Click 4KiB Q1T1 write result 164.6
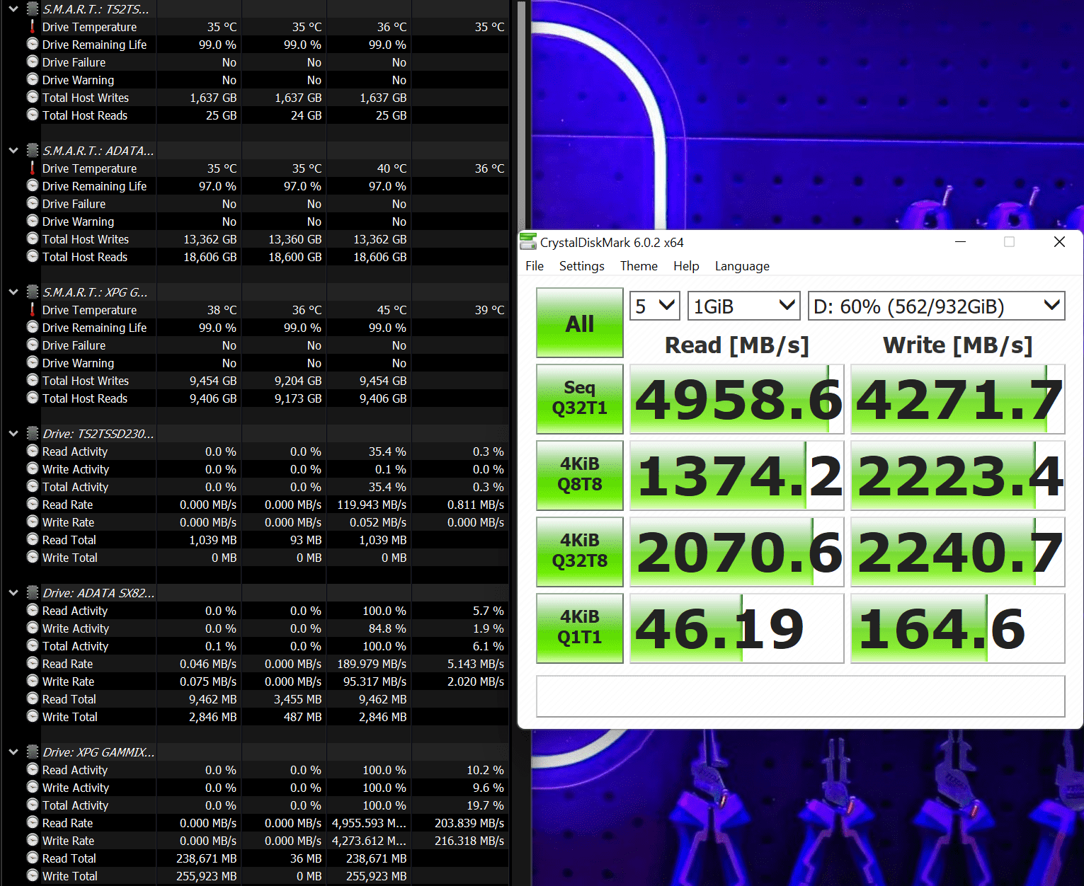Image resolution: width=1084 pixels, height=886 pixels. (x=958, y=628)
